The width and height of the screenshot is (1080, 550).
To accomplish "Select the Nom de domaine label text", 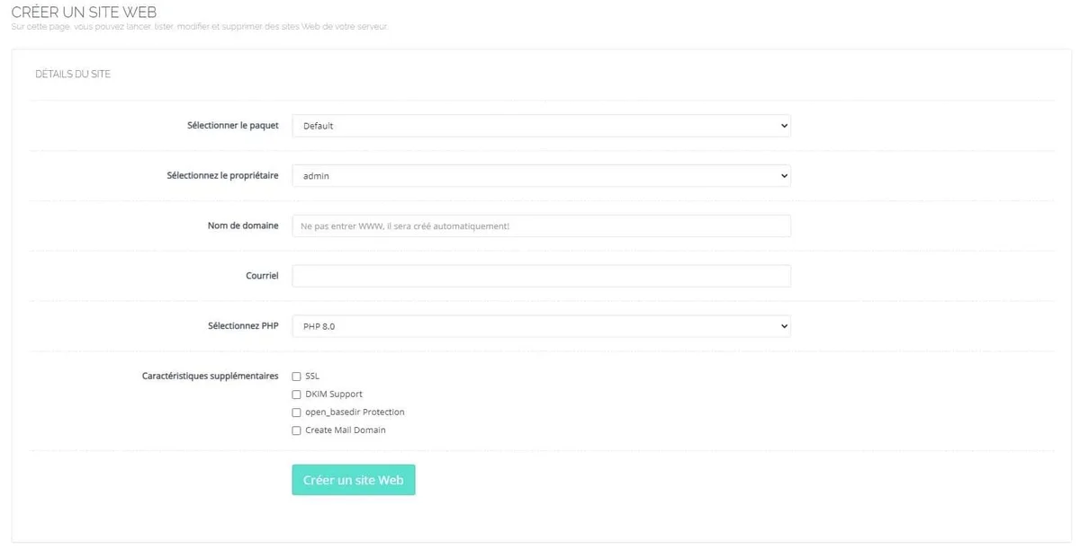I will tap(243, 226).
